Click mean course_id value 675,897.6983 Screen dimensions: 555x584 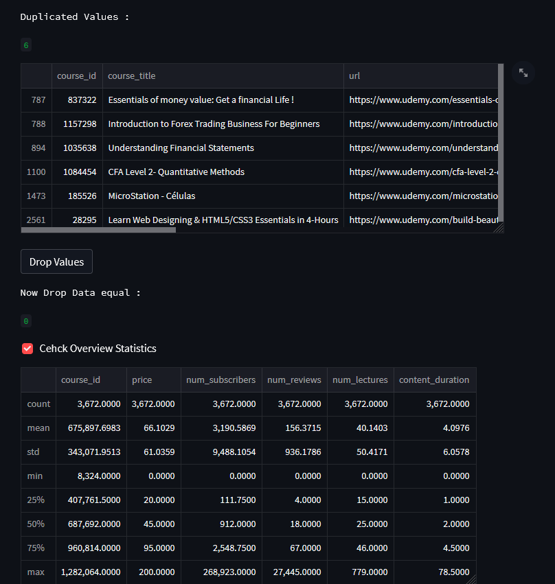tap(91, 428)
